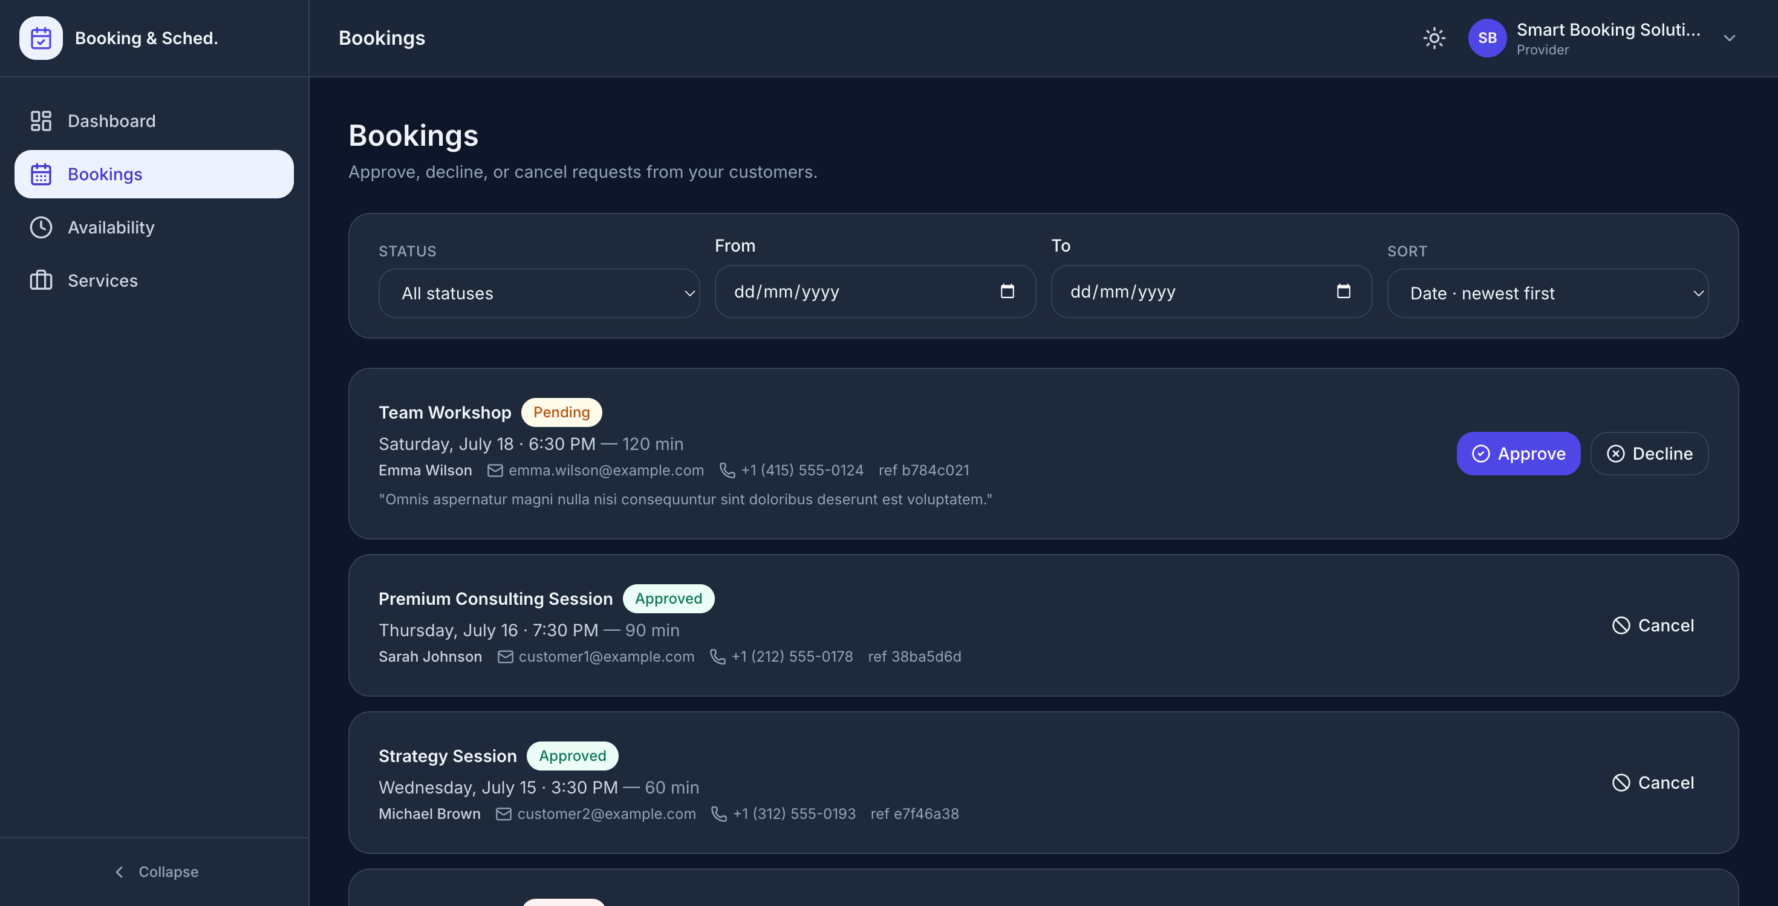Cancel the Strategy Session booking
The image size is (1778, 906).
tap(1652, 783)
